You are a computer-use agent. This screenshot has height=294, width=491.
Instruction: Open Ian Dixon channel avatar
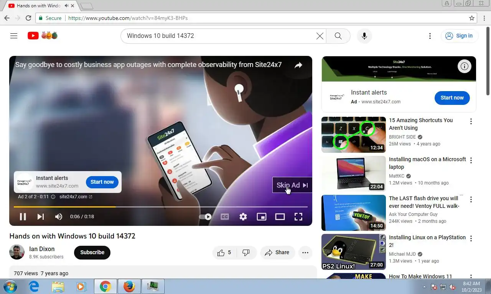pos(17,252)
